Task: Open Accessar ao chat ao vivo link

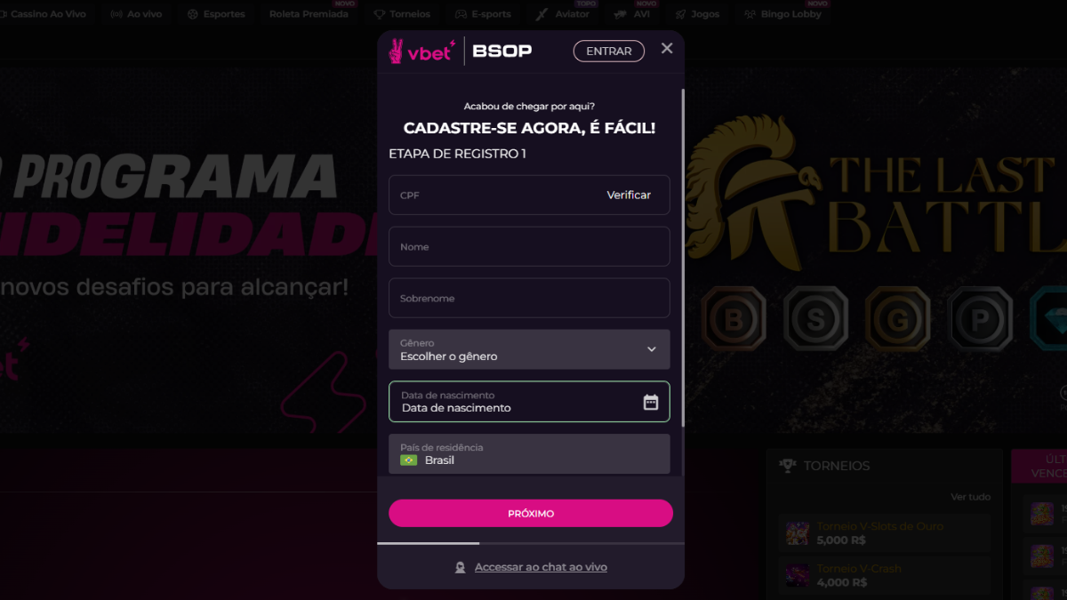Action: click(x=541, y=567)
